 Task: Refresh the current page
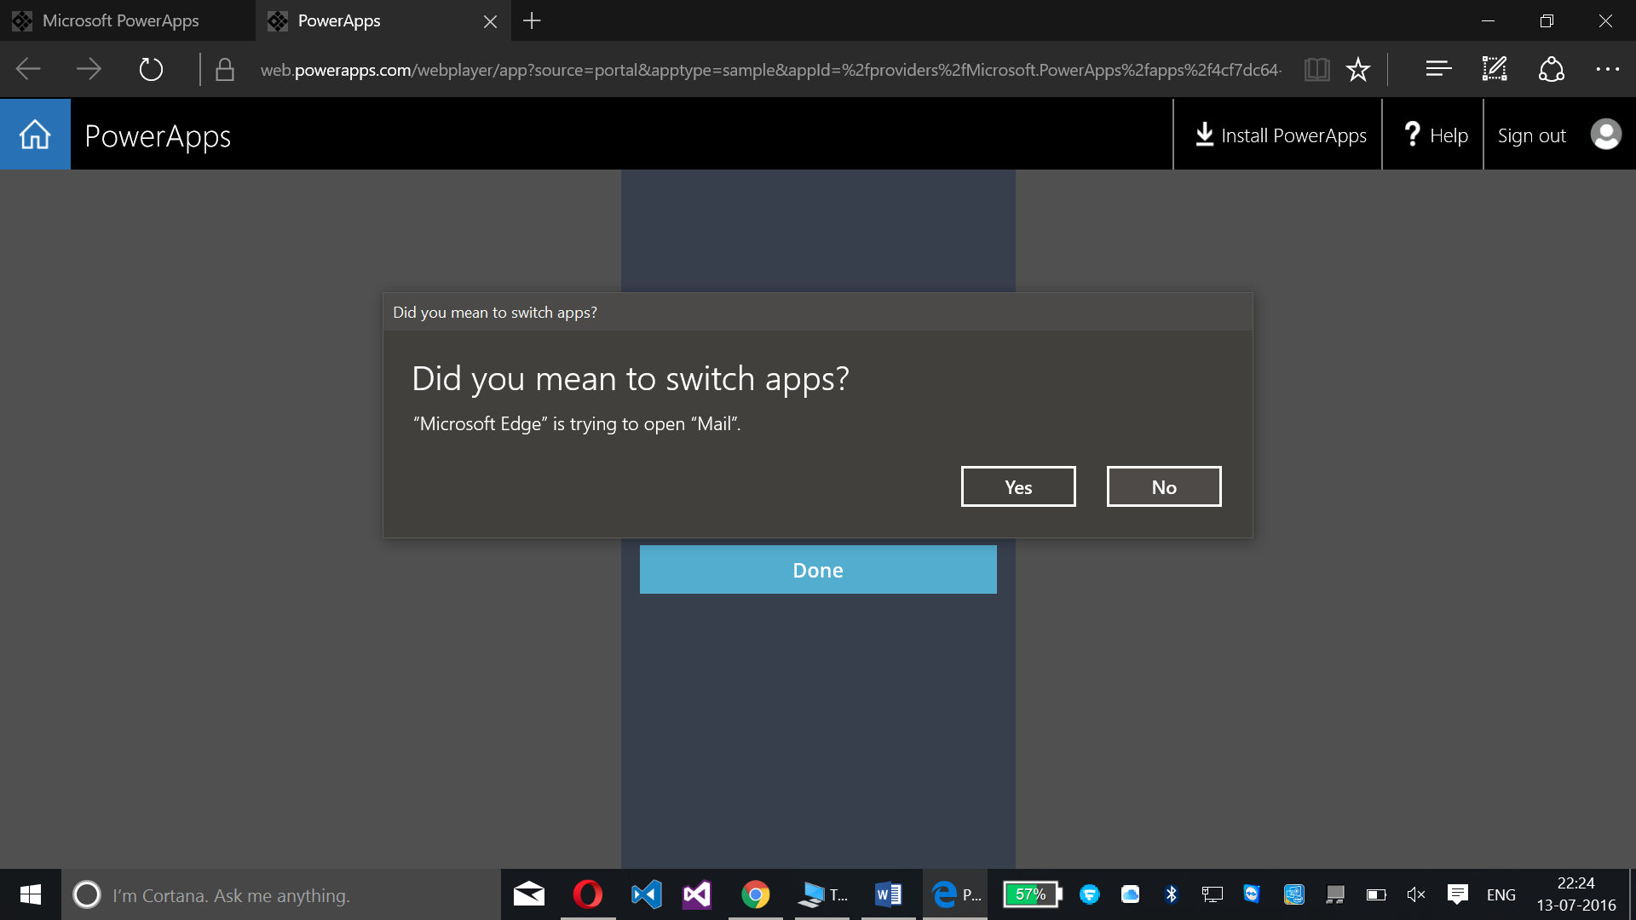pos(151,69)
